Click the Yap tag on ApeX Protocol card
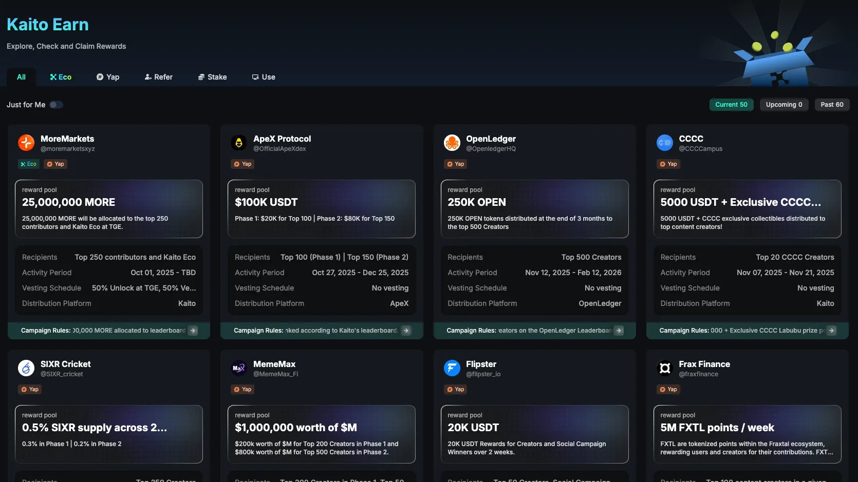Image resolution: width=858 pixels, height=482 pixels. (243, 164)
